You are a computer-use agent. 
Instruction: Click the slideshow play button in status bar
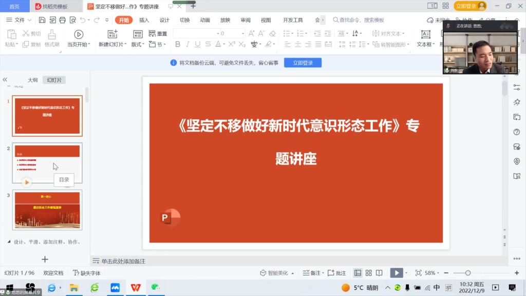coord(396,273)
